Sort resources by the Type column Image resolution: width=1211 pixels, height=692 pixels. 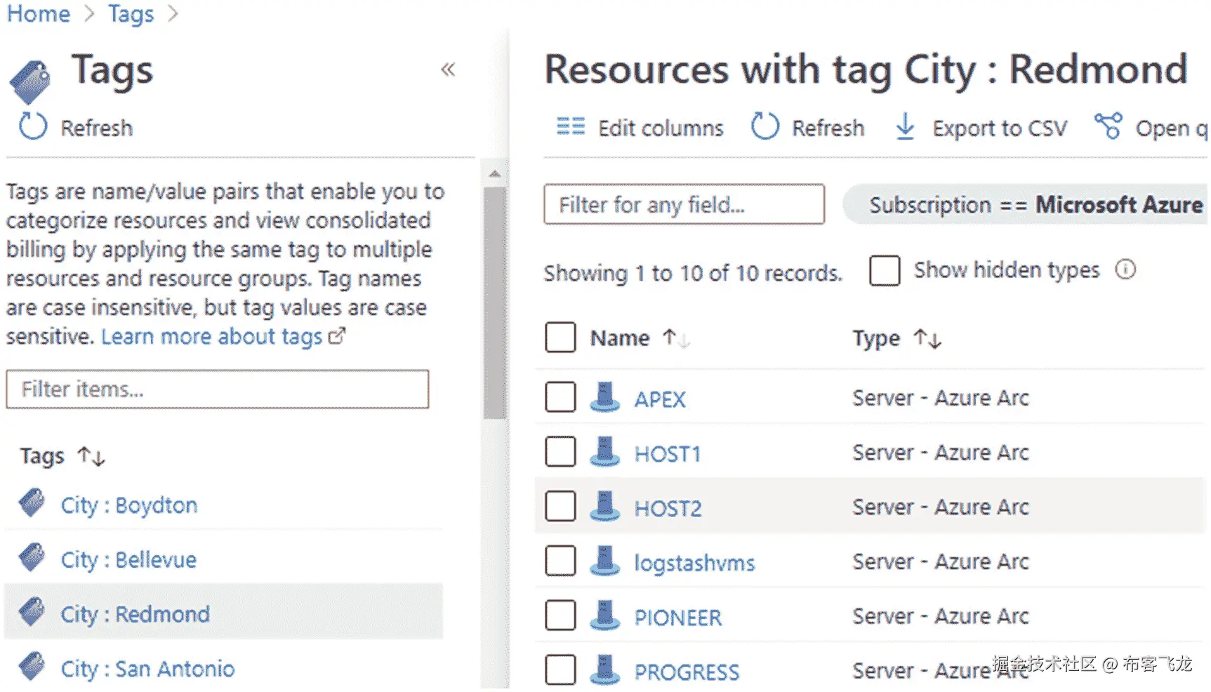927,339
